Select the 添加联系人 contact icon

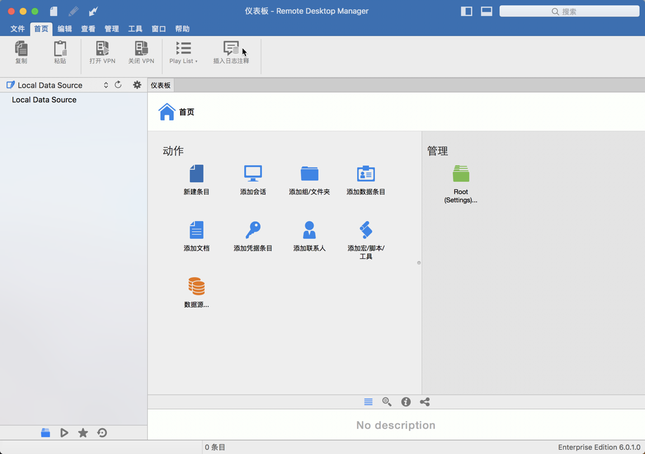click(x=310, y=230)
